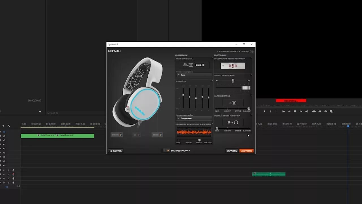Screen dimensions: 362x204
Task: Jump to In point in monitor transport
Action: tap(283, 111)
